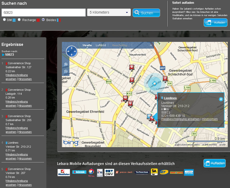The height and width of the screenshot is (188, 230).
Task: Open directions for Subbelrather Str. 127 result
Action: click(x=17, y=77)
